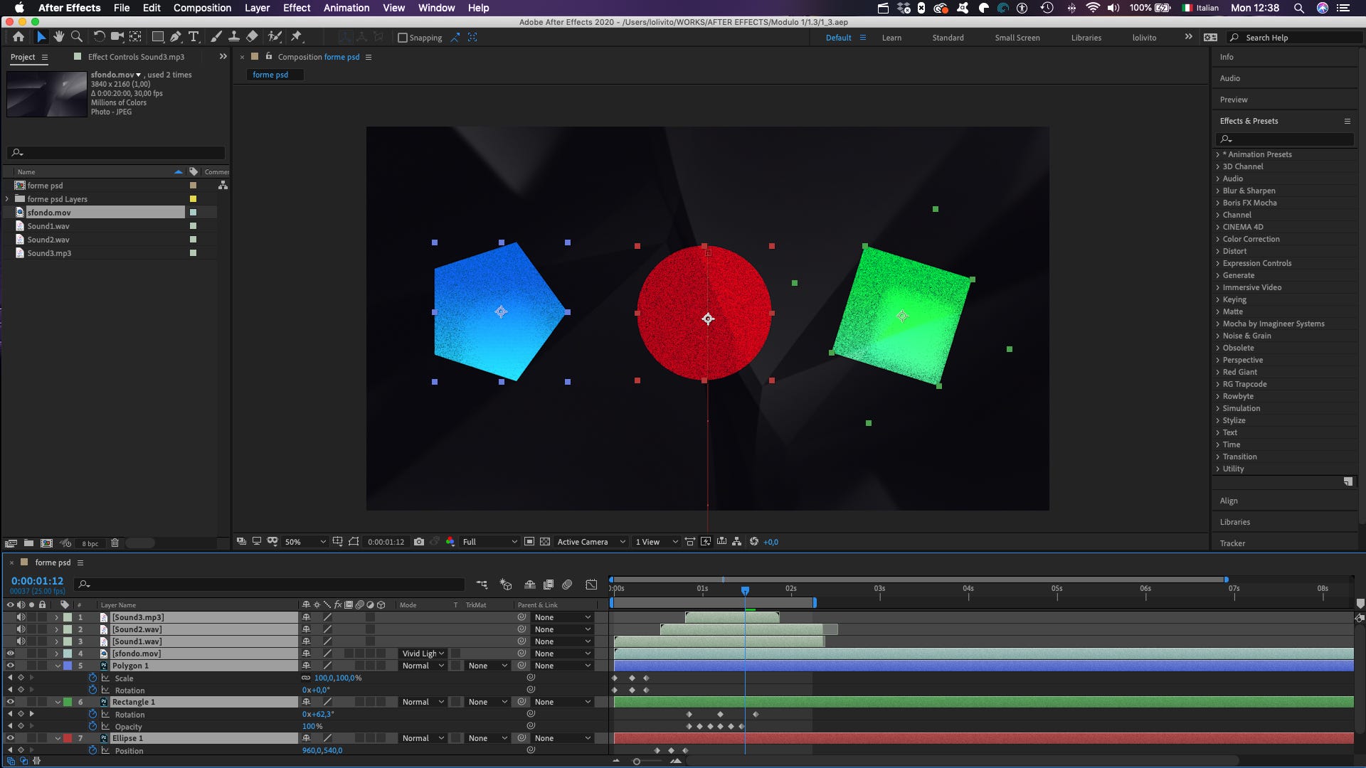Select the Hand tool
The image size is (1366, 768).
(58, 37)
